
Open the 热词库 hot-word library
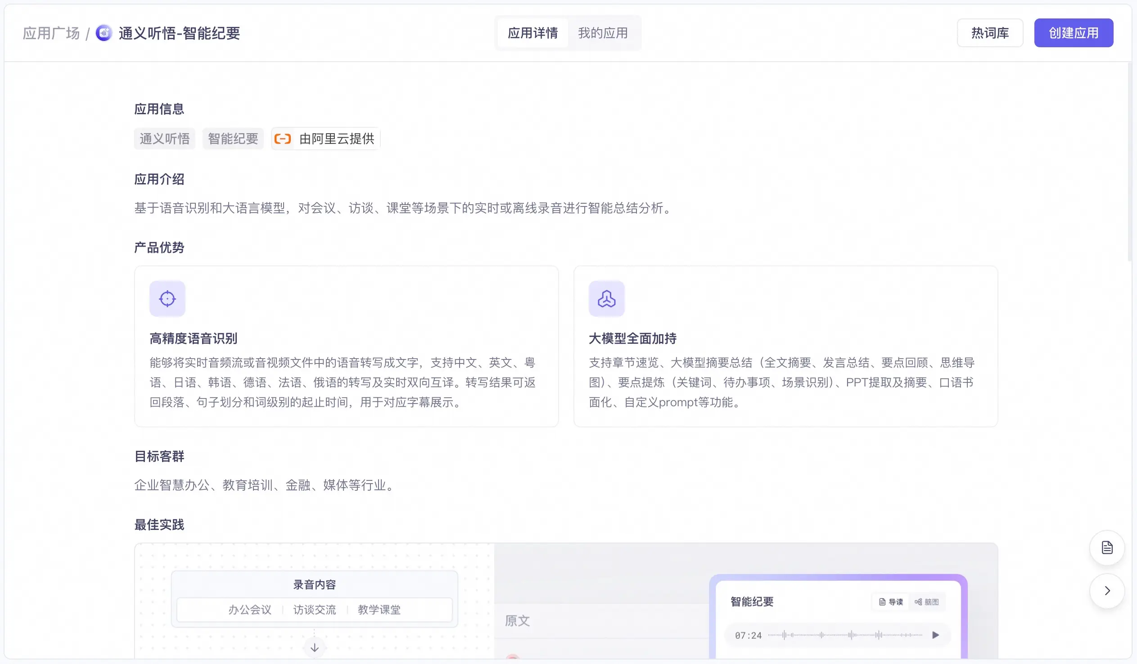coord(990,33)
